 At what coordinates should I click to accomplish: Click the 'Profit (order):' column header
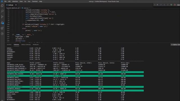tap(35, 63)
